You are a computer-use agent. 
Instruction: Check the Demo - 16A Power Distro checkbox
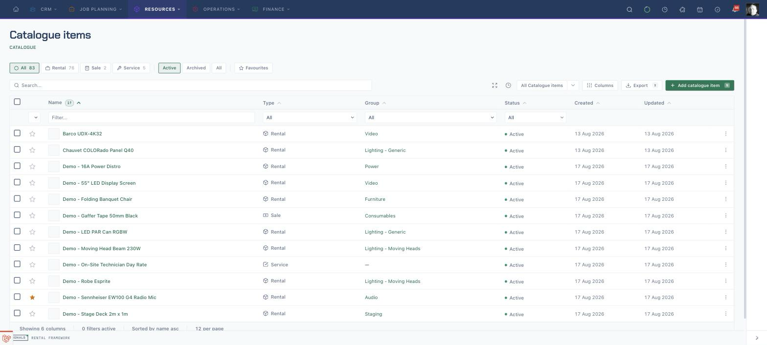17,166
